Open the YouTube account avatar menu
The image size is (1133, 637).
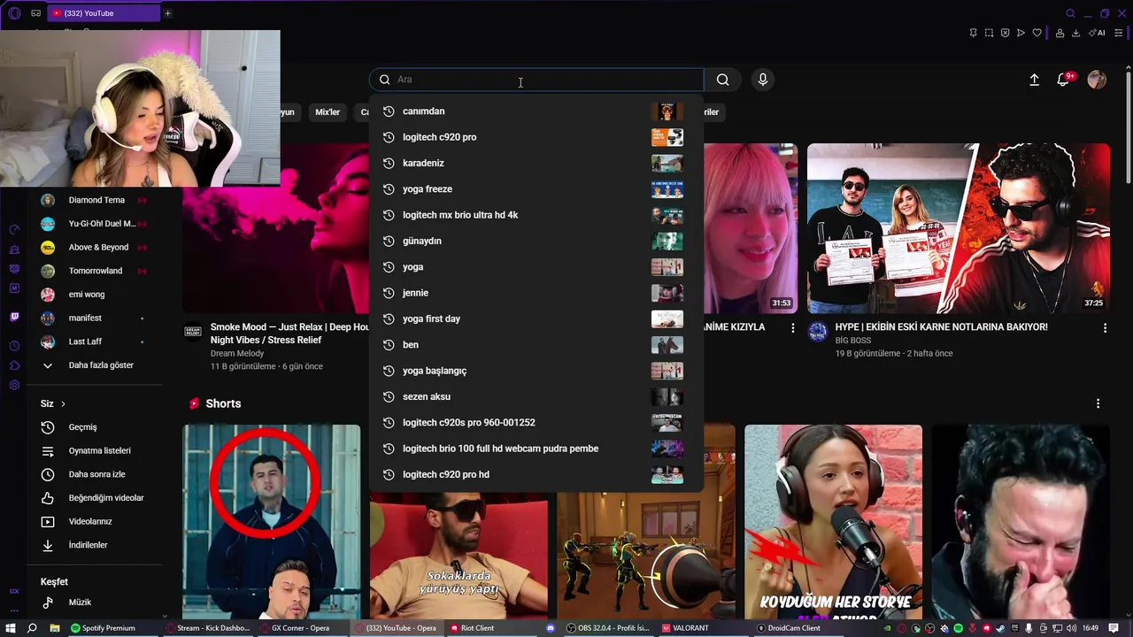click(1097, 80)
